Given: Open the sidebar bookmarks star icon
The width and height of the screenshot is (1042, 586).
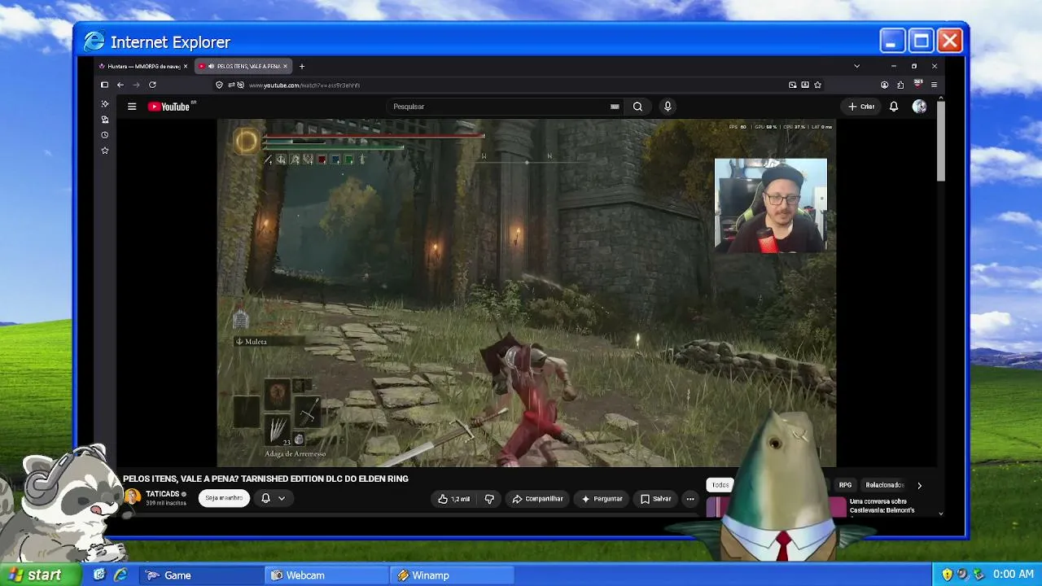Looking at the screenshot, I should pos(104,151).
